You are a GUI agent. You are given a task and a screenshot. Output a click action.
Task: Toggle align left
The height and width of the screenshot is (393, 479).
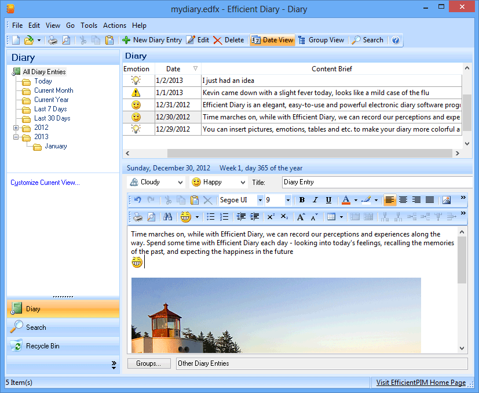tap(389, 200)
